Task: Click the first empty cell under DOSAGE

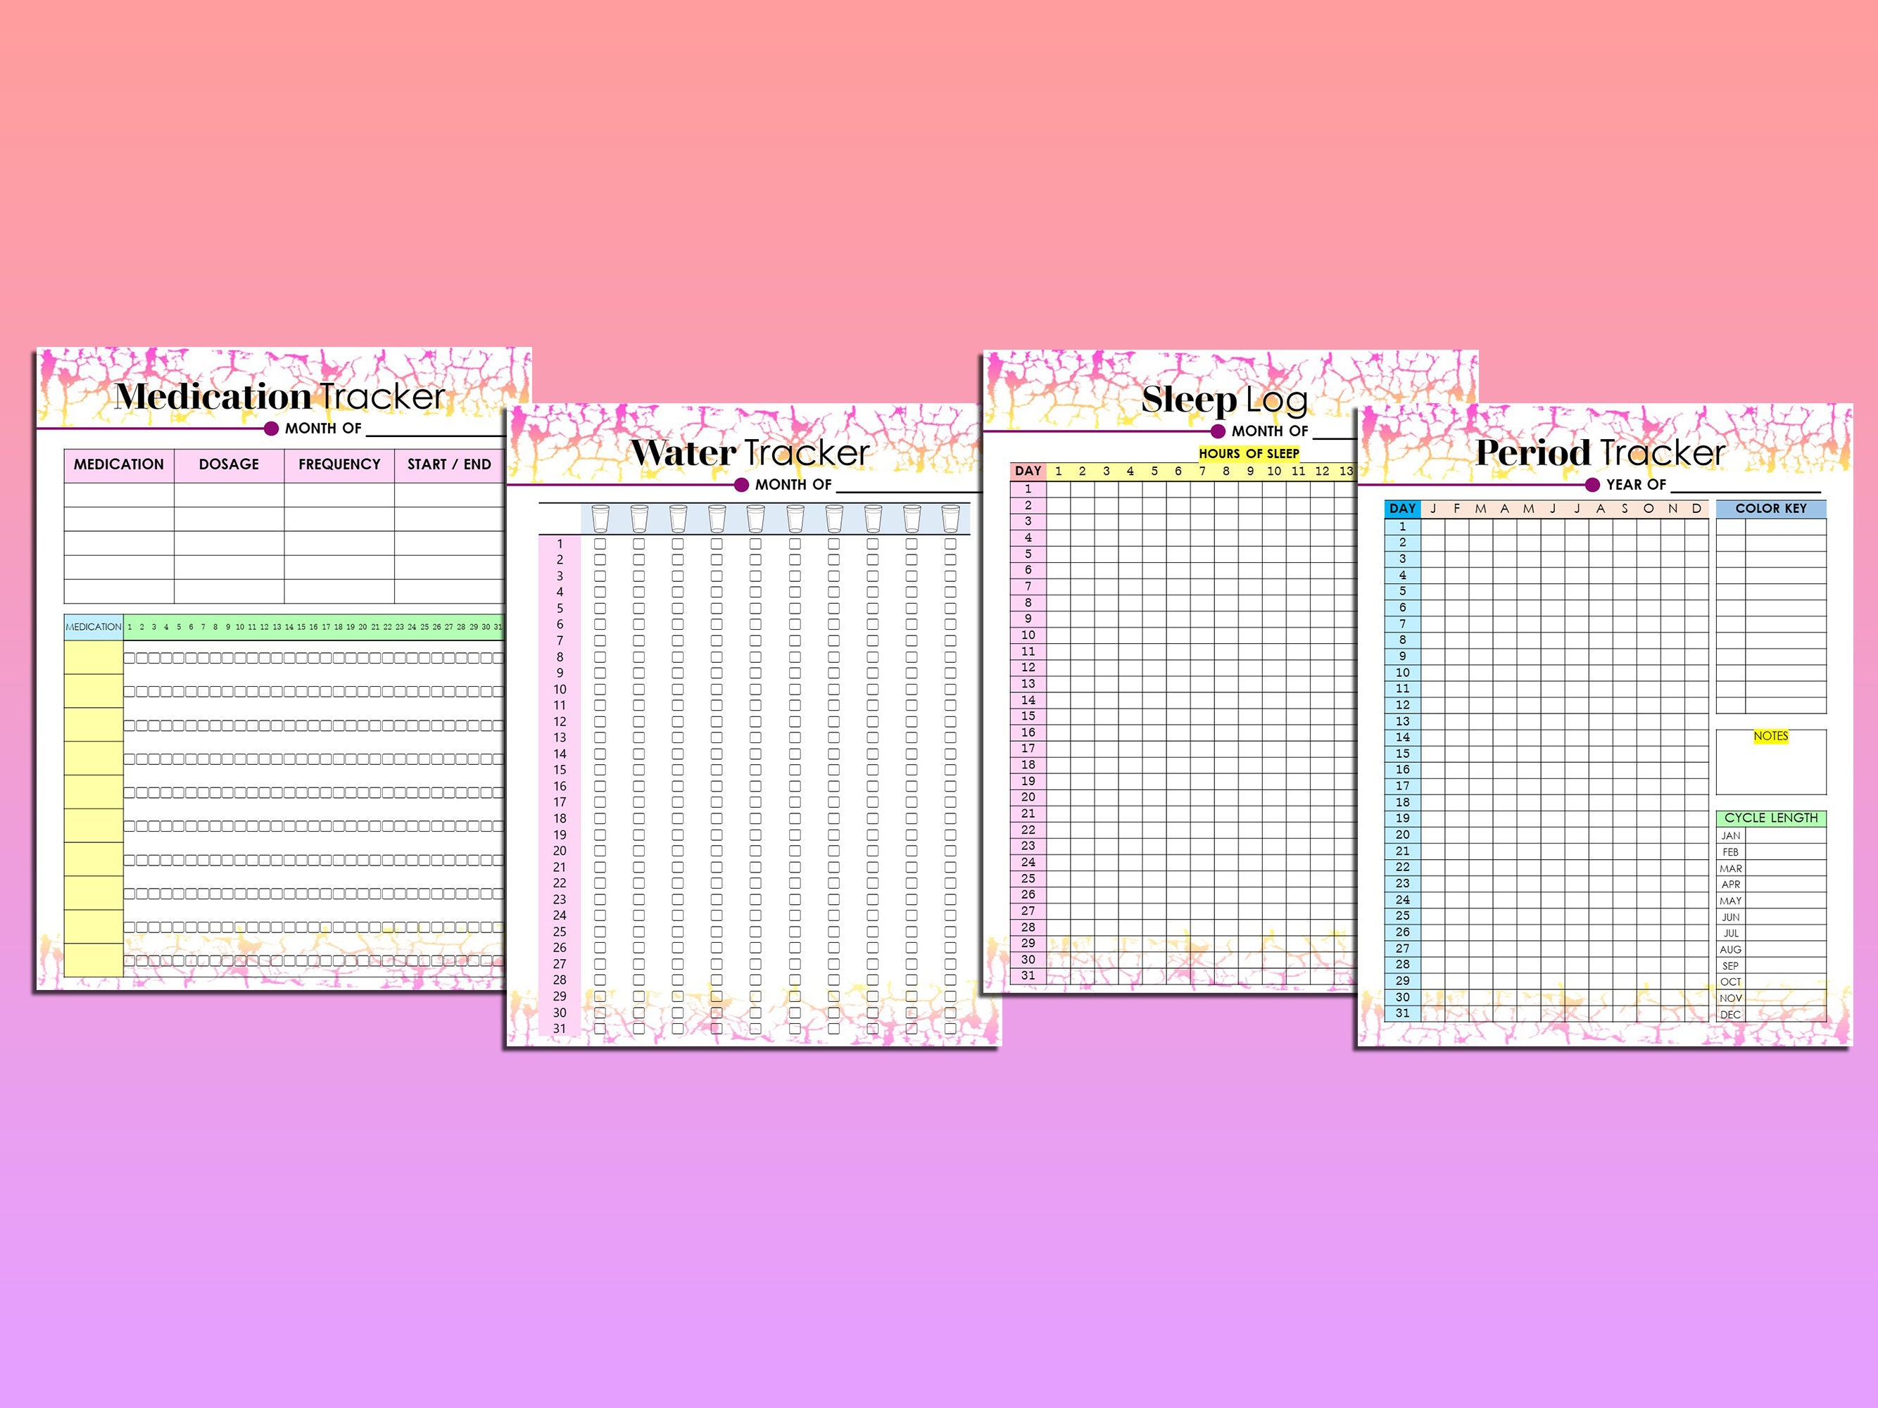Action: (229, 495)
